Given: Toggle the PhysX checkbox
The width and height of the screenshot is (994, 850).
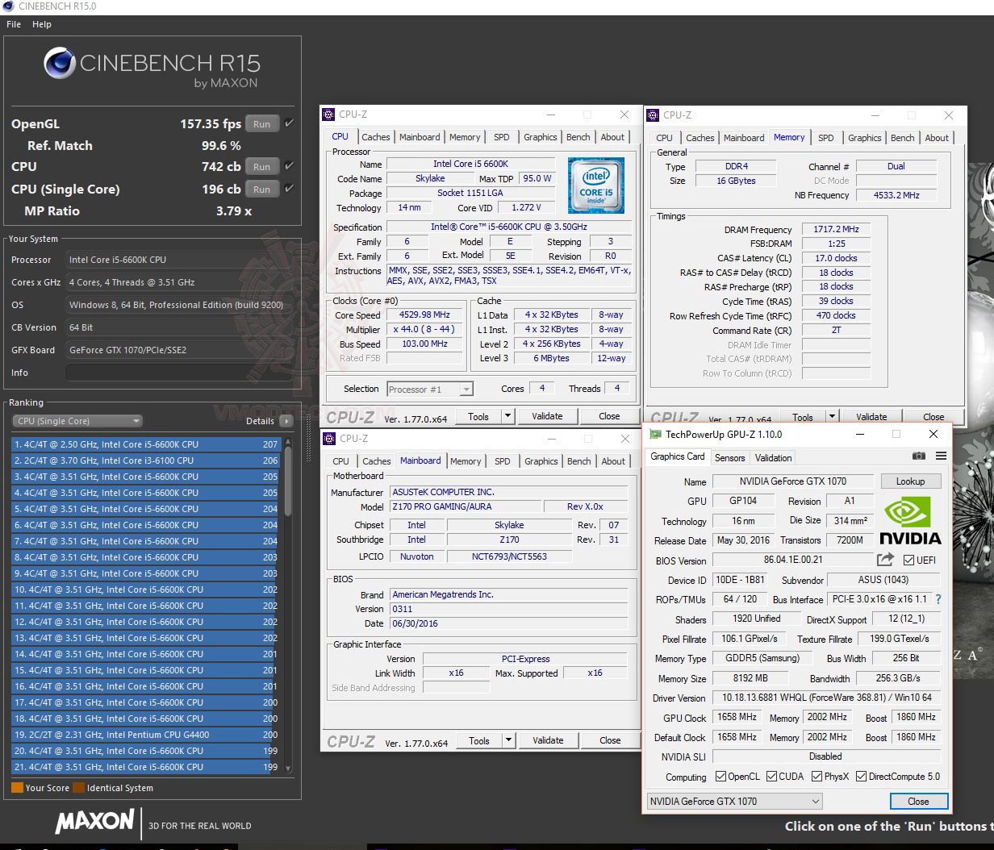Looking at the screenshot, I should click(817, 777).
